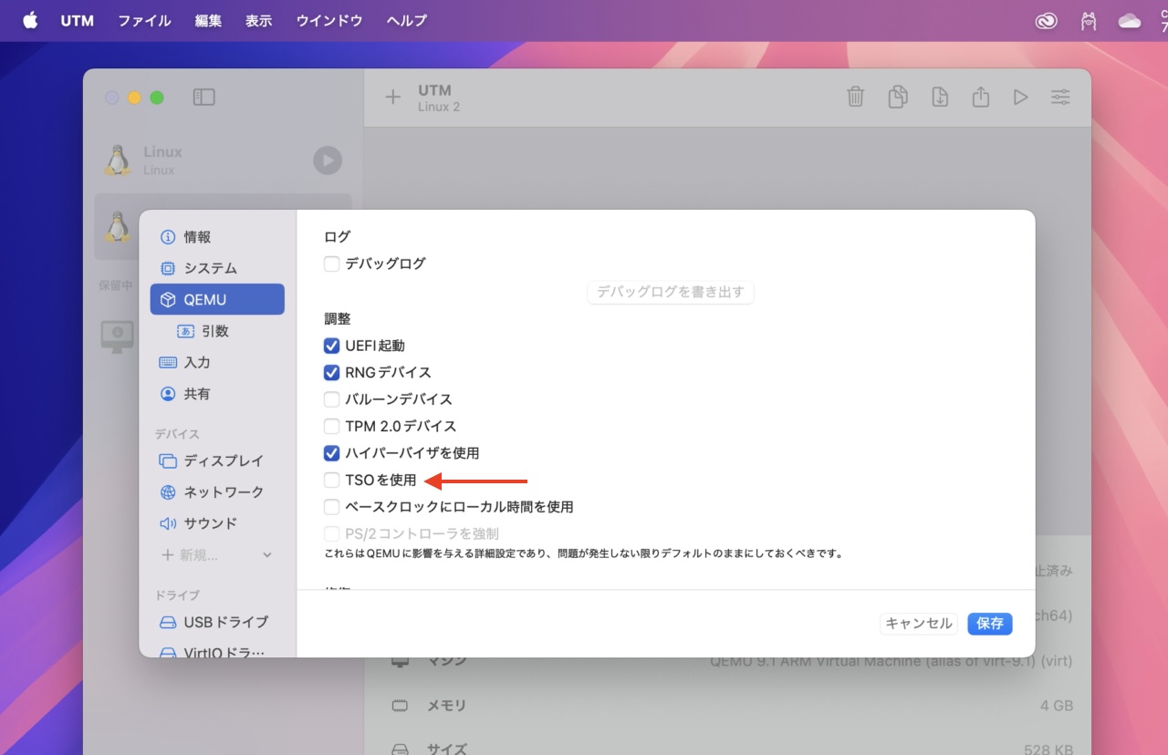Click the clone VM icon in toolbar
Viewport: 1168px width, 755px height.
tap(898, 97)
